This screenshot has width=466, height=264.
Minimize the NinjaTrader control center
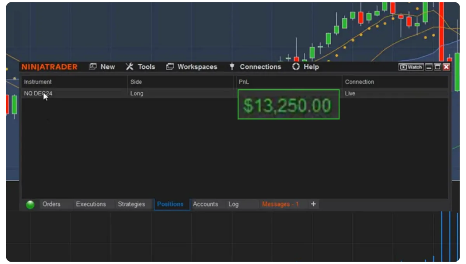(429, 67)
